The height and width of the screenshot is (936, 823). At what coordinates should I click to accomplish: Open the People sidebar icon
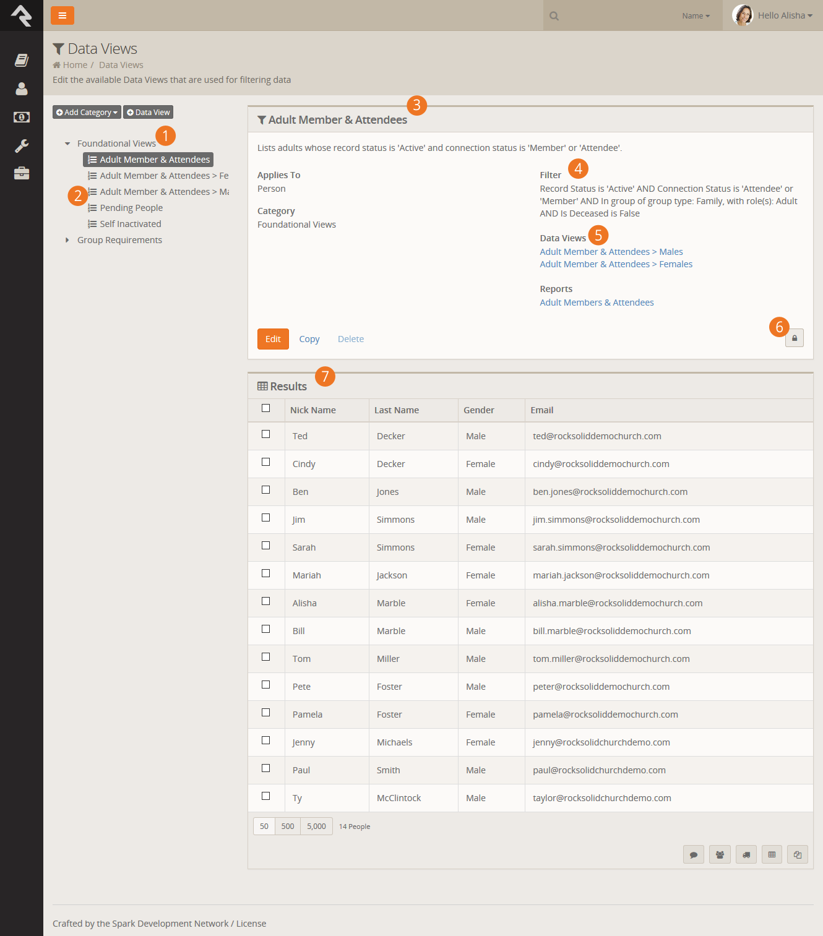click(x=22, y=88)
